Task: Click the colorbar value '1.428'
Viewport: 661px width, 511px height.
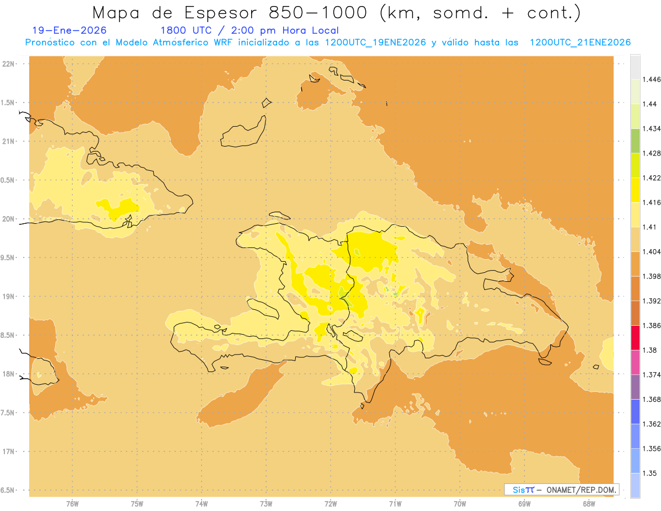Action: point(651,153)
